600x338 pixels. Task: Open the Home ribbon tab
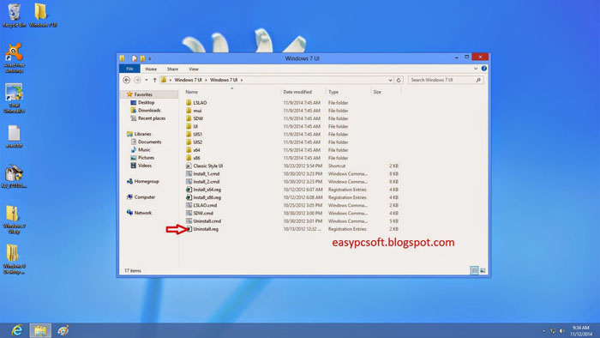[x=151, y=69]
